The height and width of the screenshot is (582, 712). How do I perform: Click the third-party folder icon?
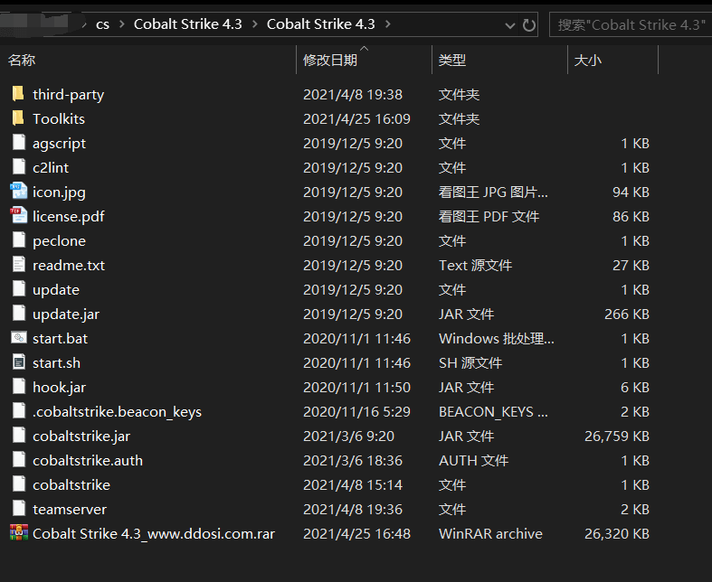coord(18,94)
